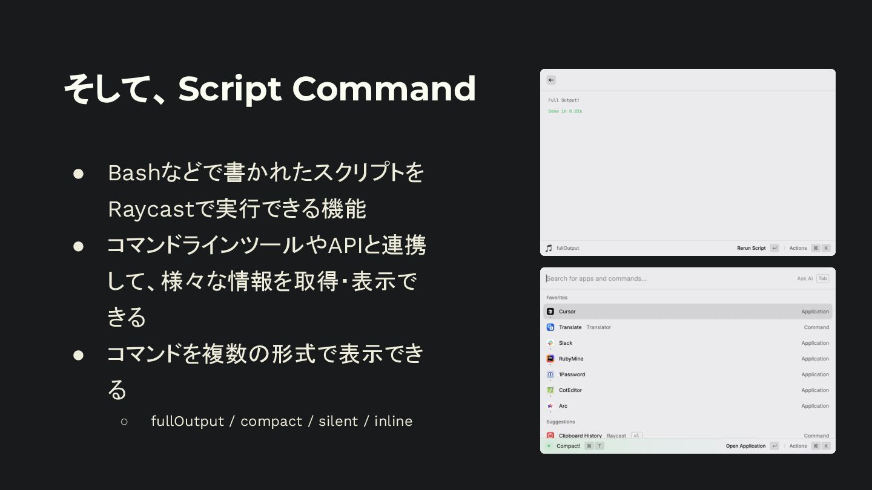Open Actions in the fullOutput window
872x490 pixels.
(x=798, y=248)
